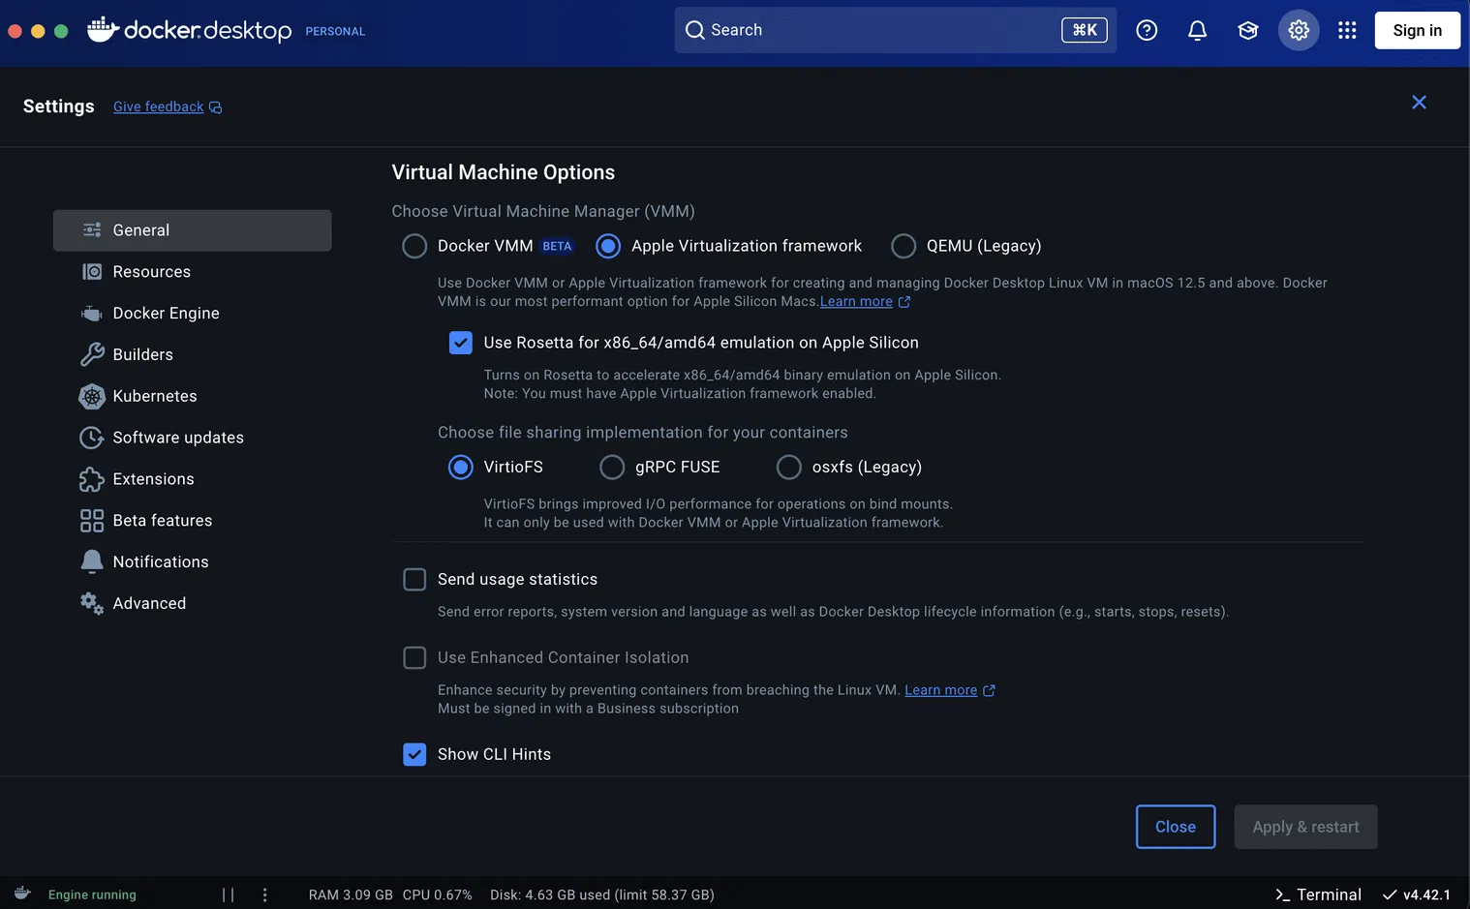Open the apps grid menu icon
The width and height of the screenshot is (1470, 909).
(1347, 30)
